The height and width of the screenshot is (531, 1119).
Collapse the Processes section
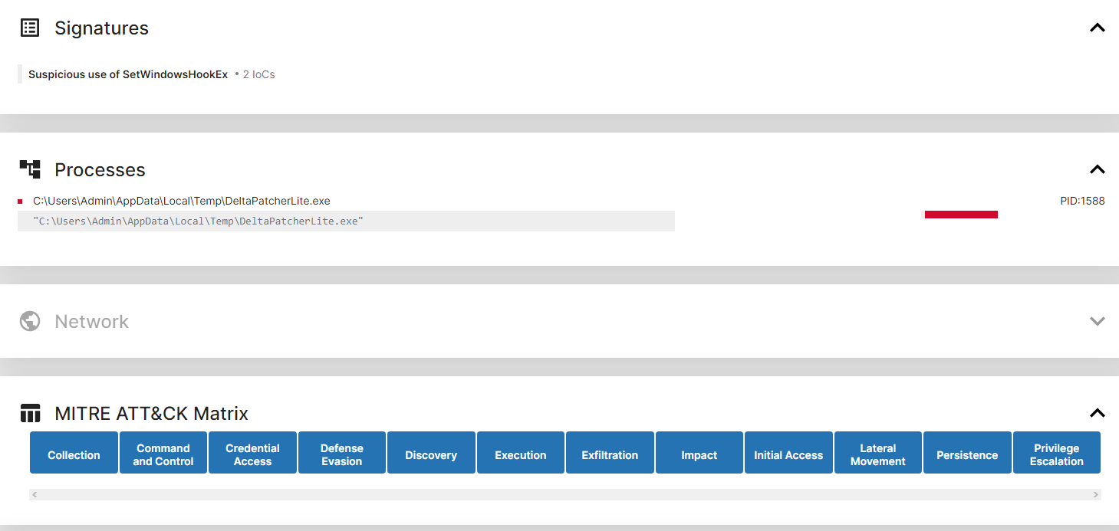[x=1097, y=169]
